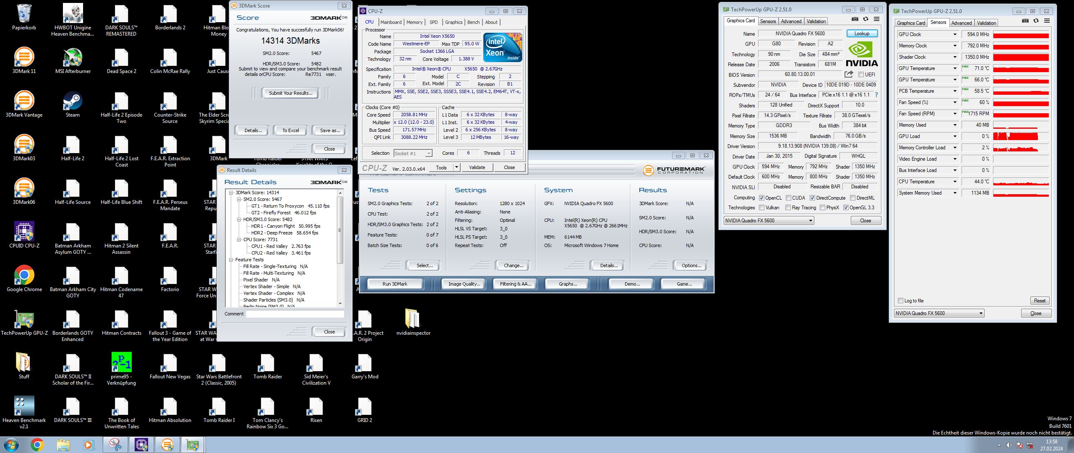This screenshot has height=453, width=1074.
Task: Switch to the Bench tab in CPU-Z
Action: 473,22
